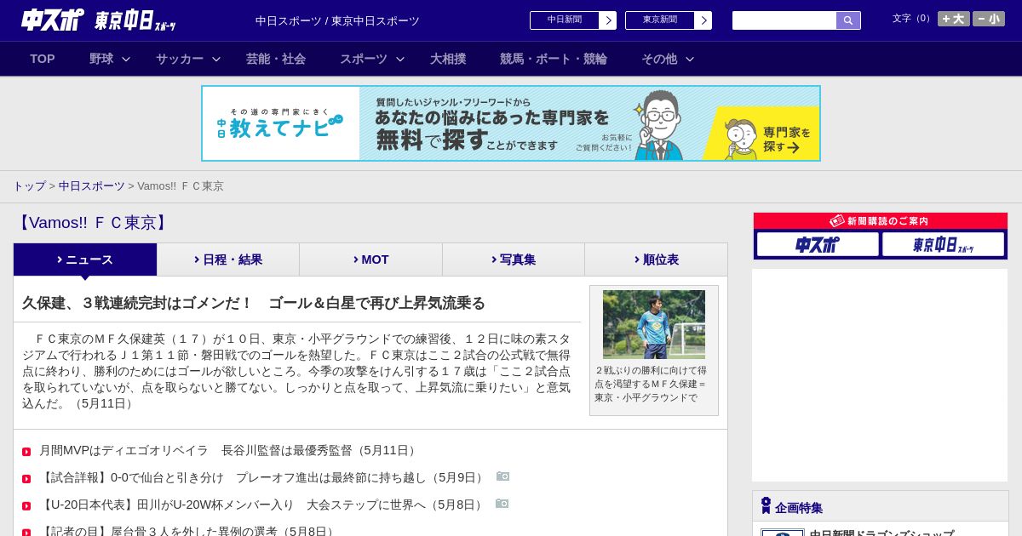Focus the header search input field
Viewport: 1022px width, 536px height.
pos(784,20)
